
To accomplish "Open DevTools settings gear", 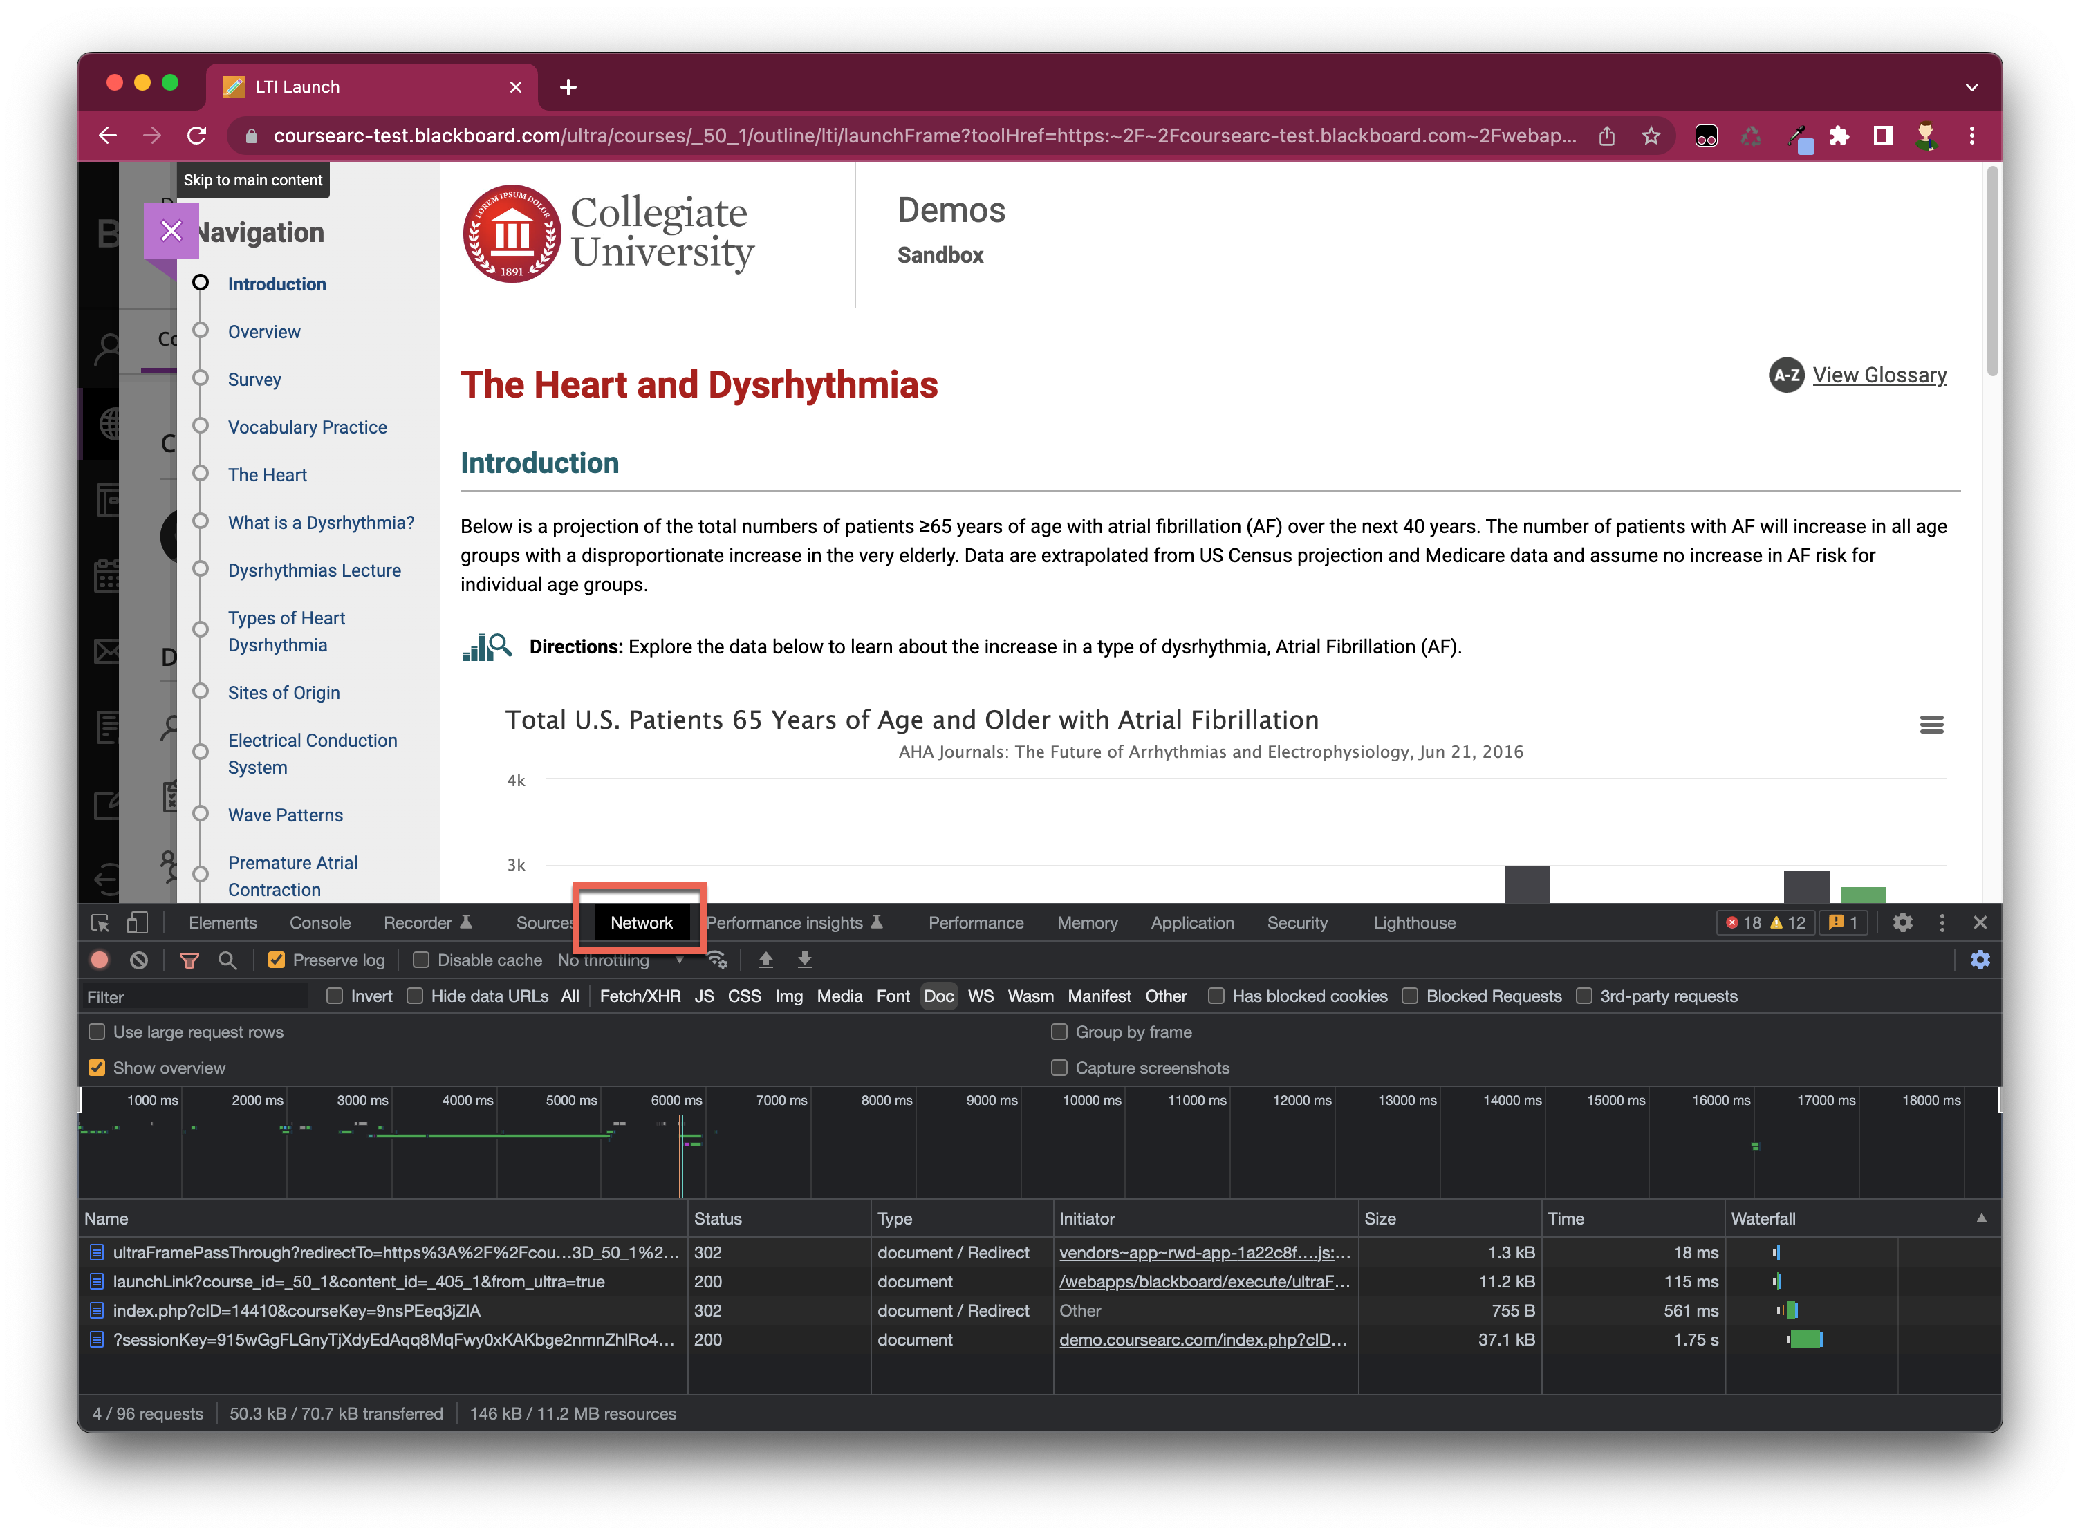I will coord(1902,922).
